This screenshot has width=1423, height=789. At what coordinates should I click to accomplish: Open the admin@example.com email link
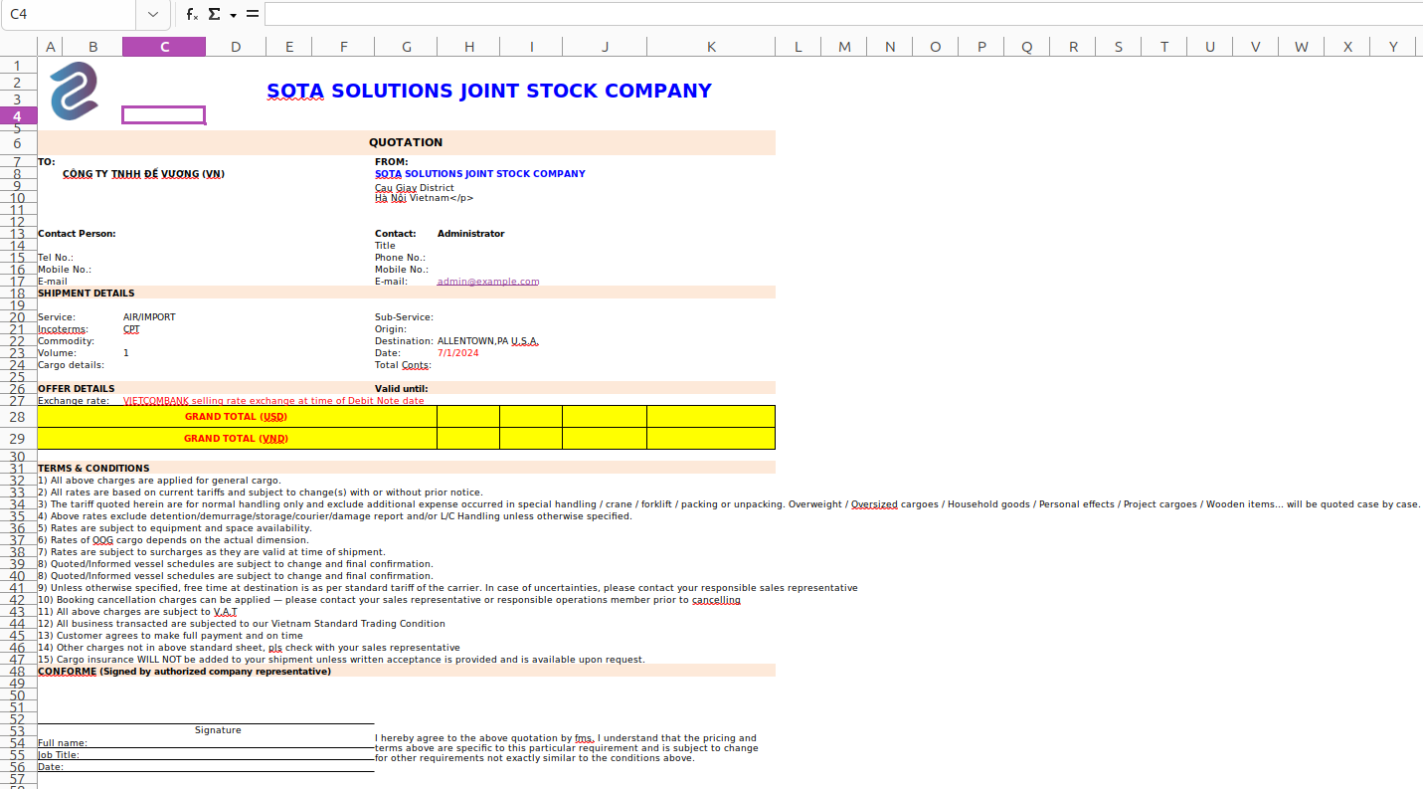click(x=487, y=282)
